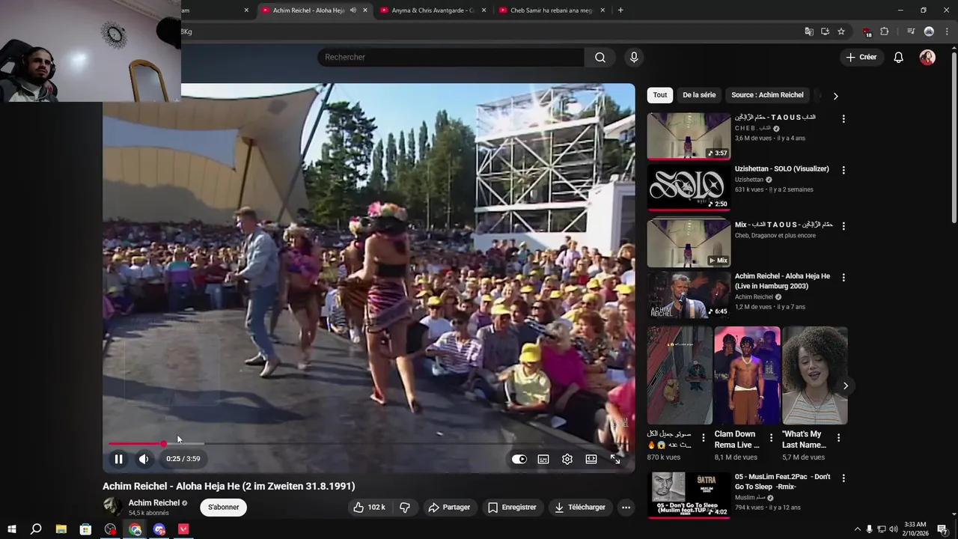This screenshot has height=539, width=958.
Task: Show next Shorts with arrow
Action: [x=846, y=386]
